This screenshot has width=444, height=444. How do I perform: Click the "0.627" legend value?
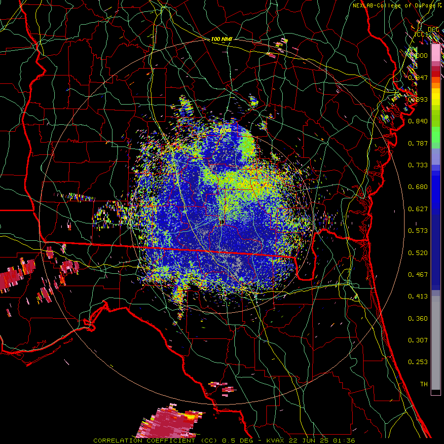tap(418, 209)
